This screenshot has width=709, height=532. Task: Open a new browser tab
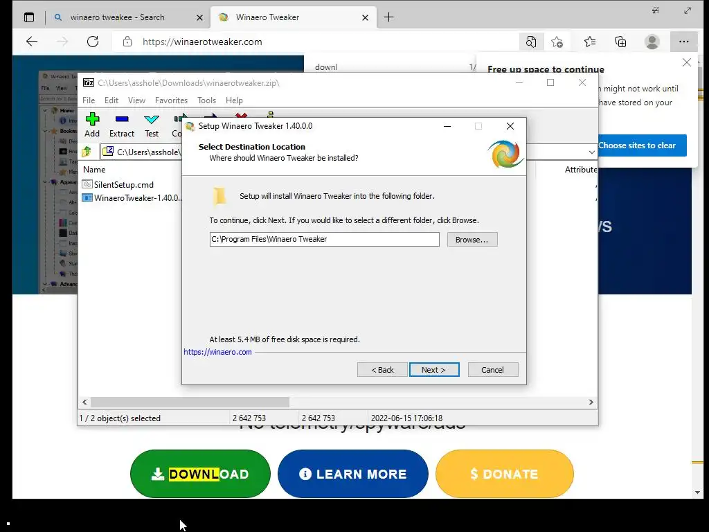click(389, 17)
